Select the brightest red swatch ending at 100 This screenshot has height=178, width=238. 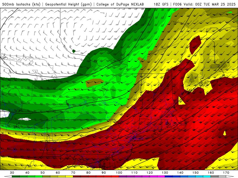pyautogui.click(x=115, y=177)
